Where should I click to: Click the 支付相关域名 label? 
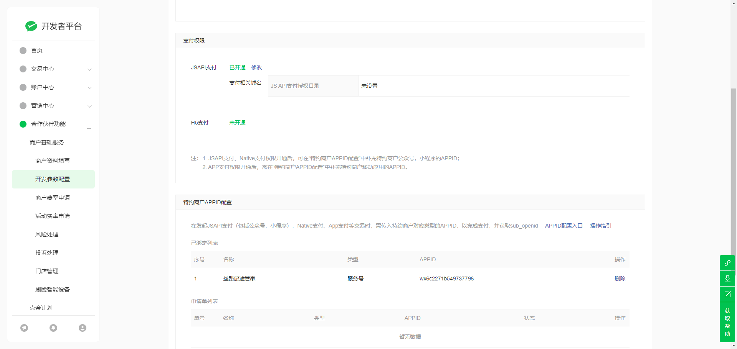[245, 83]
